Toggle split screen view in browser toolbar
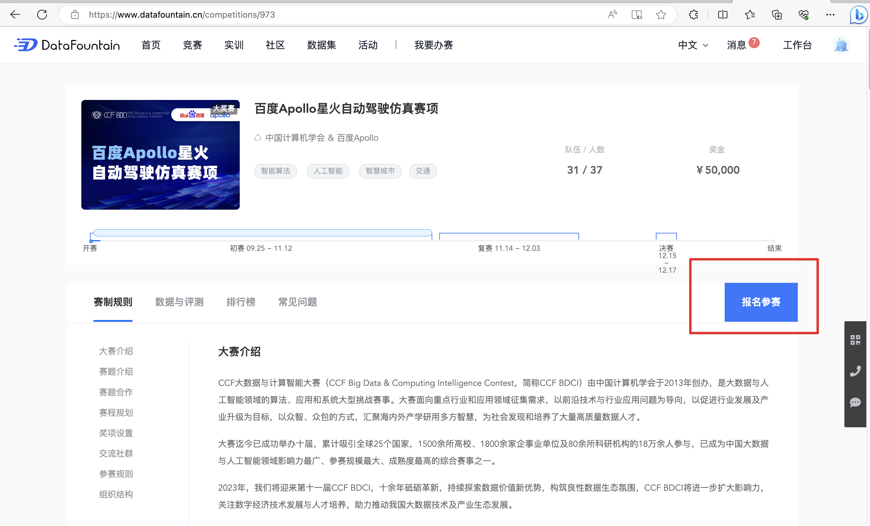The width and height of the screenshot is (870, 526). [x=723, y=15]
